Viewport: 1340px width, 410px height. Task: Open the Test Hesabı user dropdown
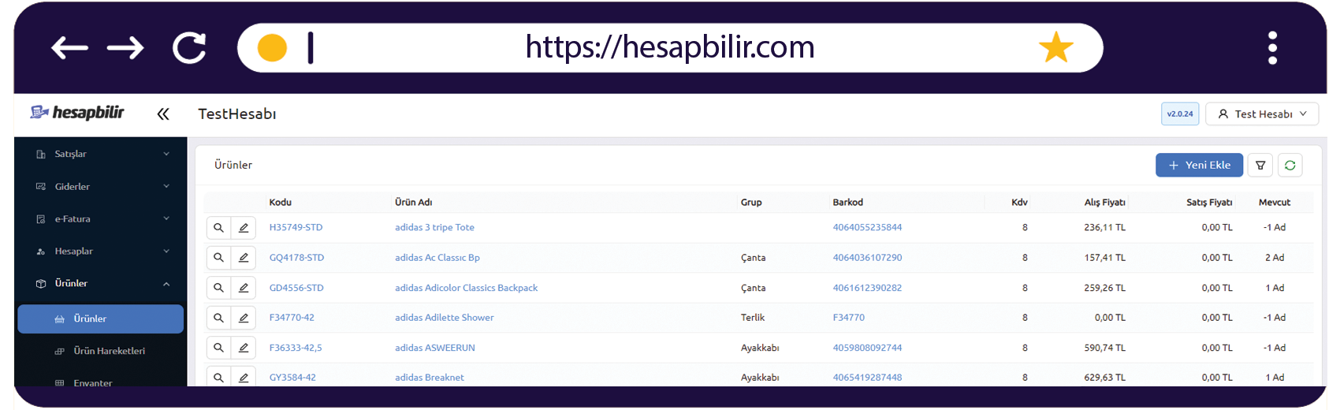pos(1262,114)
